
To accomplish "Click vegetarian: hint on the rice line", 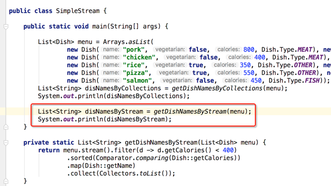I will (x=170, y=65).
